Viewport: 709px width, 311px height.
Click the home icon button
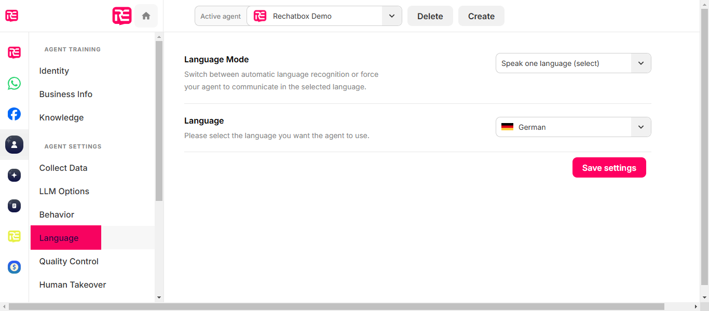pyautogui.click(x=146, y=16)
